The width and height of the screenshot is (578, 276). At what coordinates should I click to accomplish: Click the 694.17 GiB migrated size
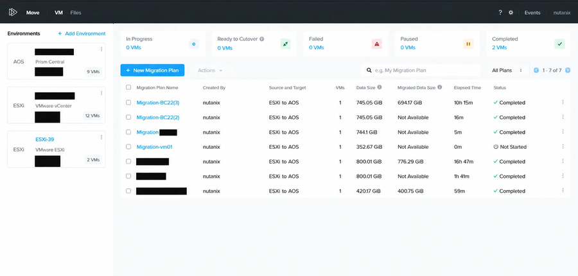(410, 103)
